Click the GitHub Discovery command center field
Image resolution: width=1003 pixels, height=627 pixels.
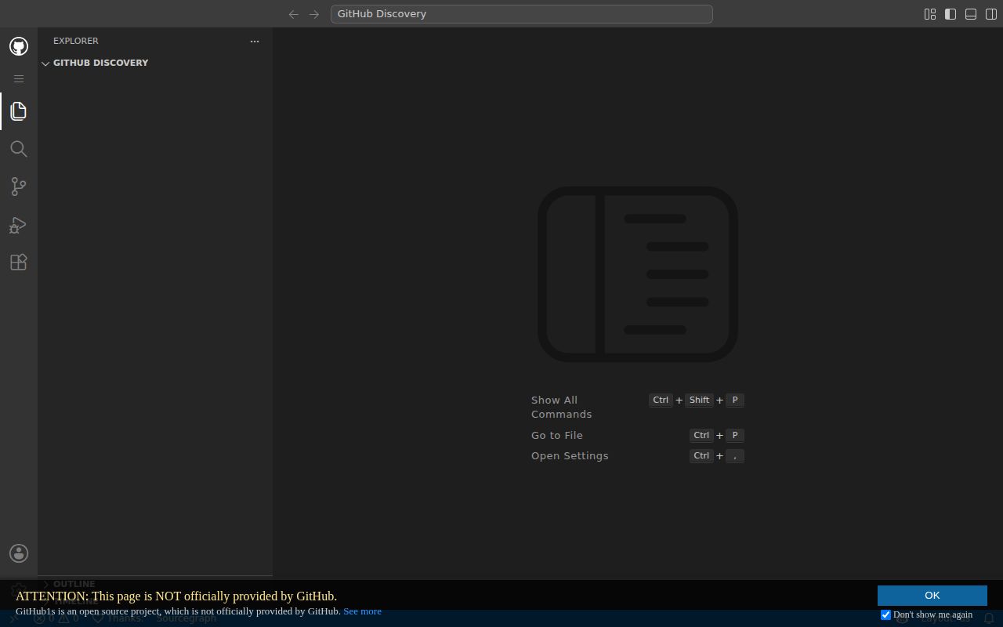click(521, 14)
